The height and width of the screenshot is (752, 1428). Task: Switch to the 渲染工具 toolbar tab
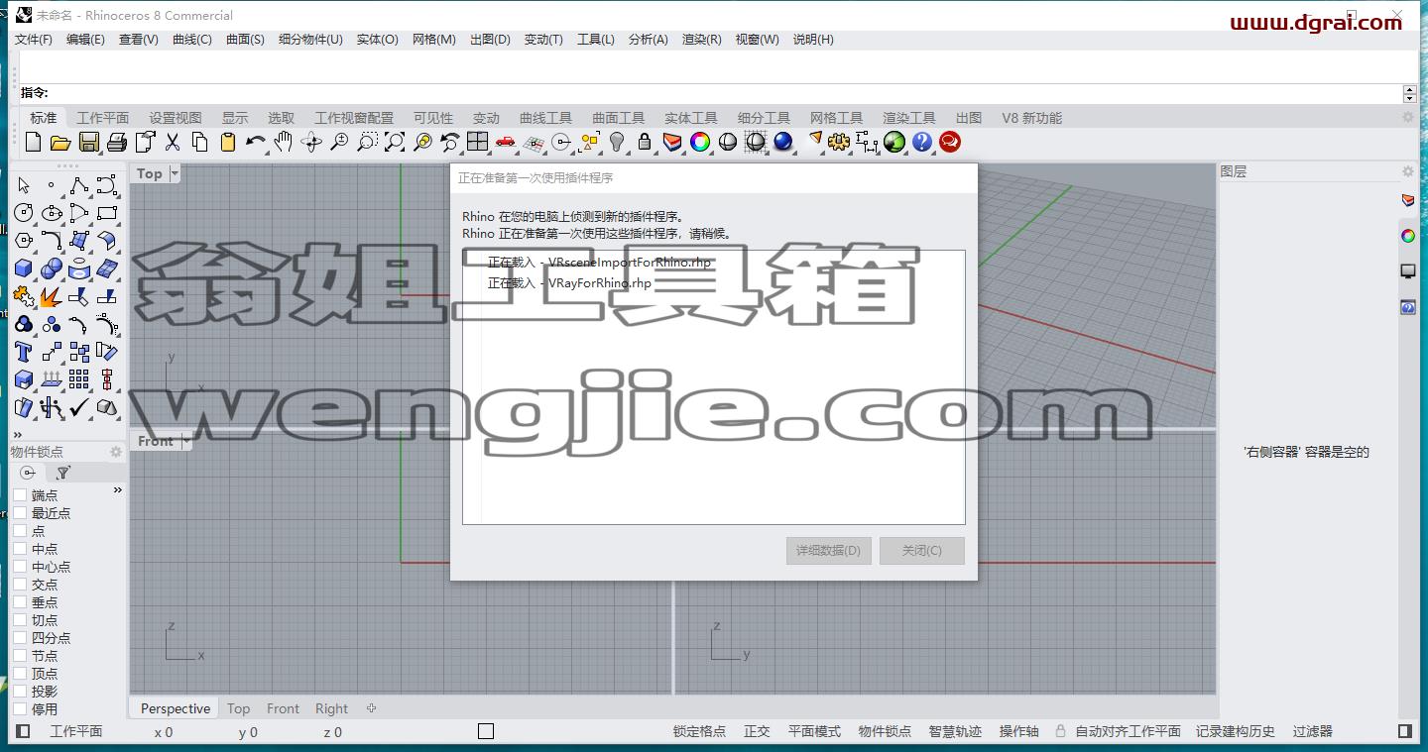909,118
